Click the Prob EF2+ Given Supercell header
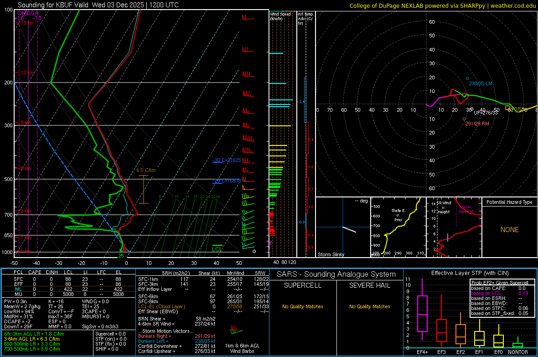Screen dimensions: 538x357 (x=500, y=283)
